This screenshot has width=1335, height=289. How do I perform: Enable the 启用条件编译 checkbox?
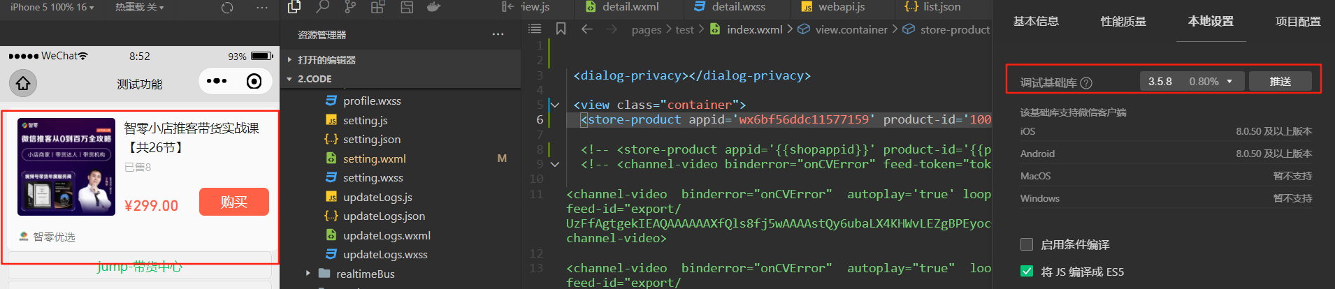click(x=1027, y=244)
